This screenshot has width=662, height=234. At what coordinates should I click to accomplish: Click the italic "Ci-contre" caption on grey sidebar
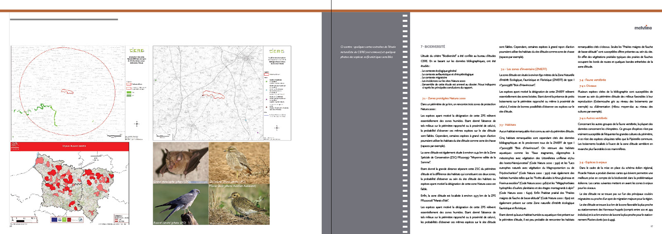pyautogui.click(x=368, y=52)
